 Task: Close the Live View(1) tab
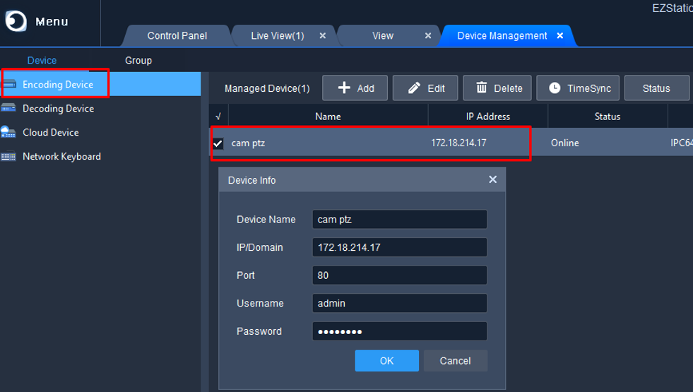coord(323,35)
